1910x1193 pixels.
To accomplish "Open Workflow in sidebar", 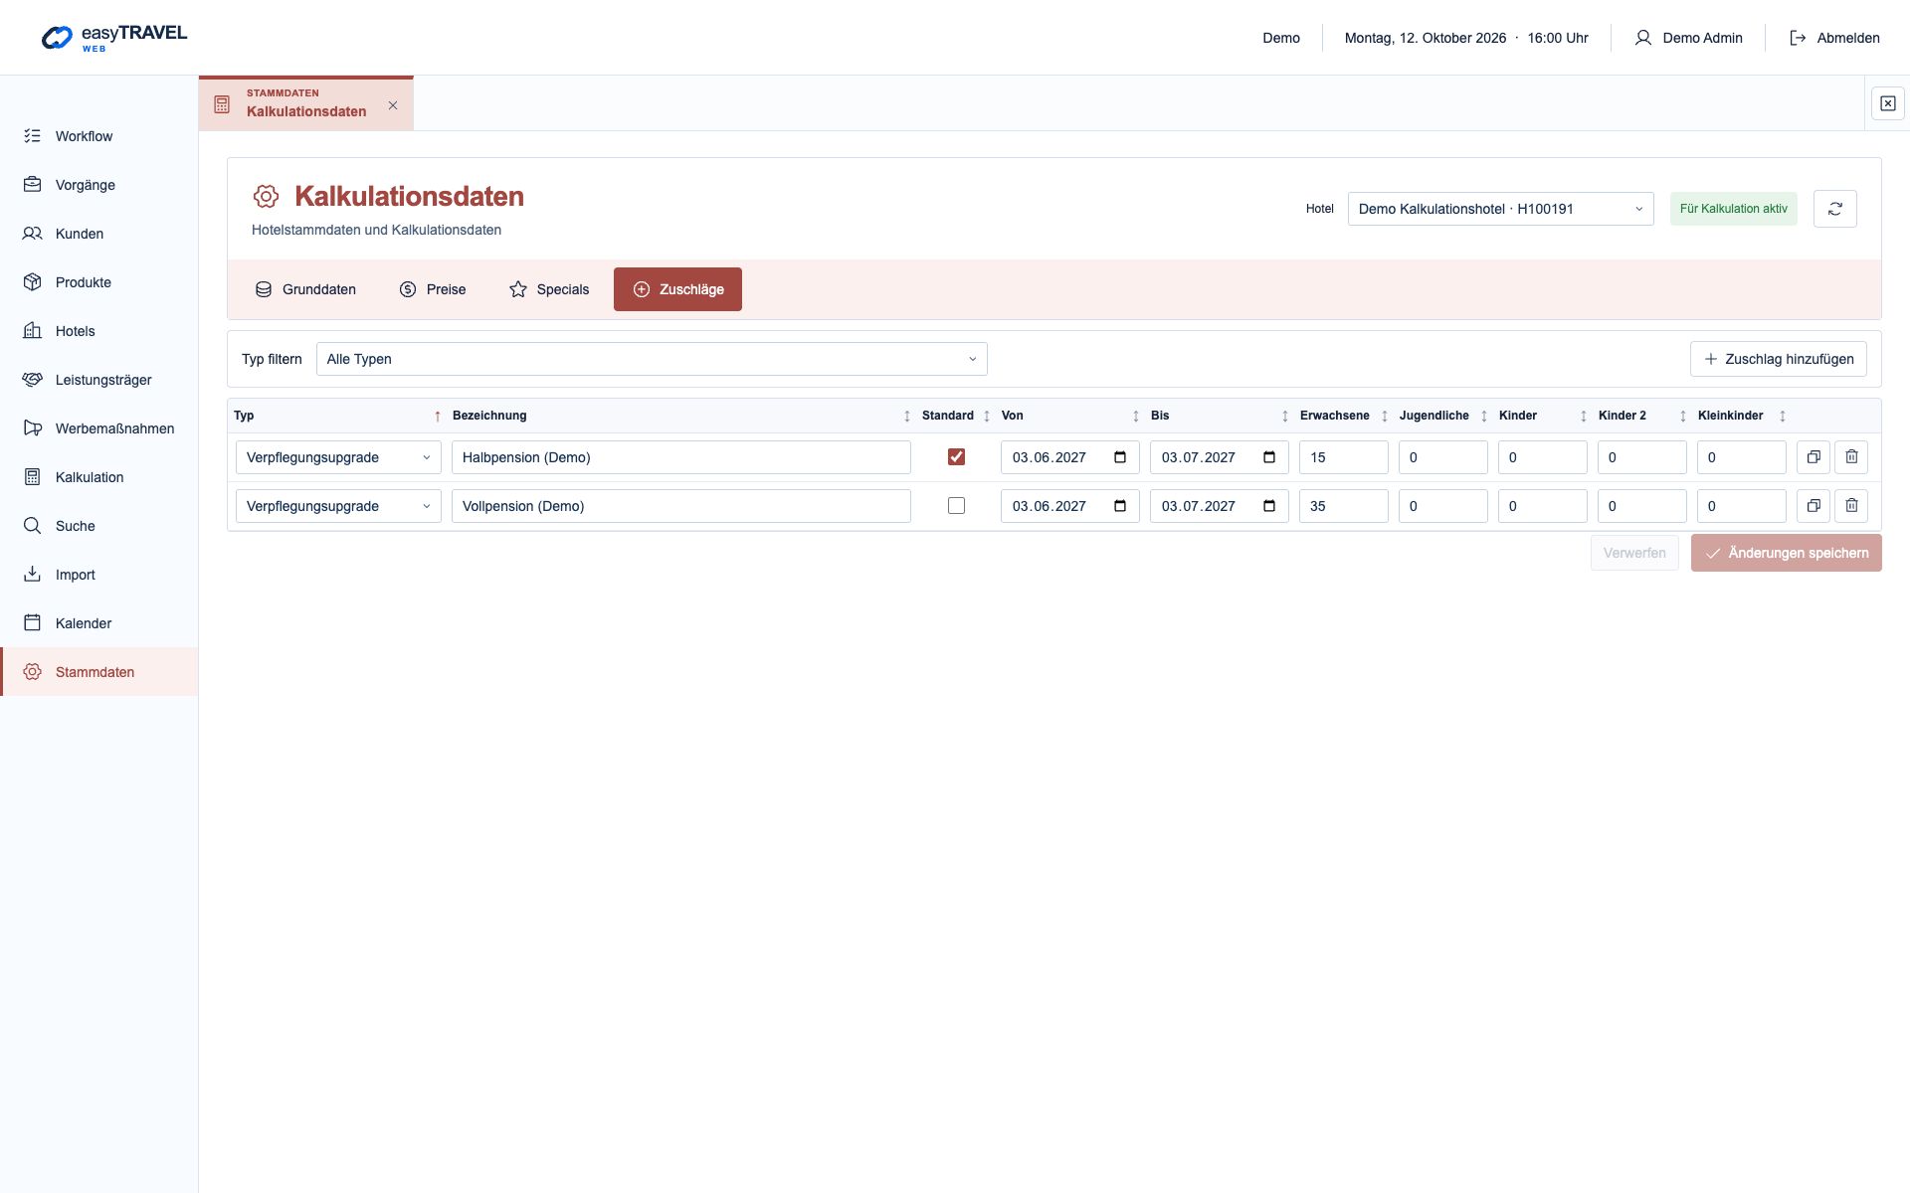I will pos(99,136).
